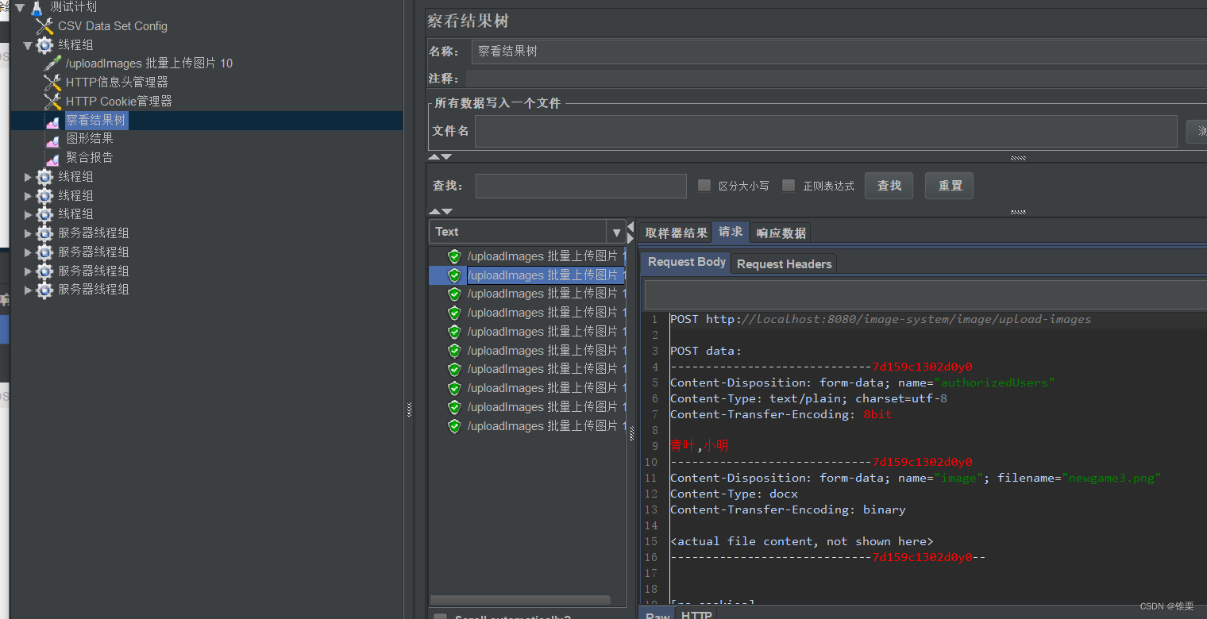Select HTTP Cookie管理器 in tree

(x=118, y=102)
